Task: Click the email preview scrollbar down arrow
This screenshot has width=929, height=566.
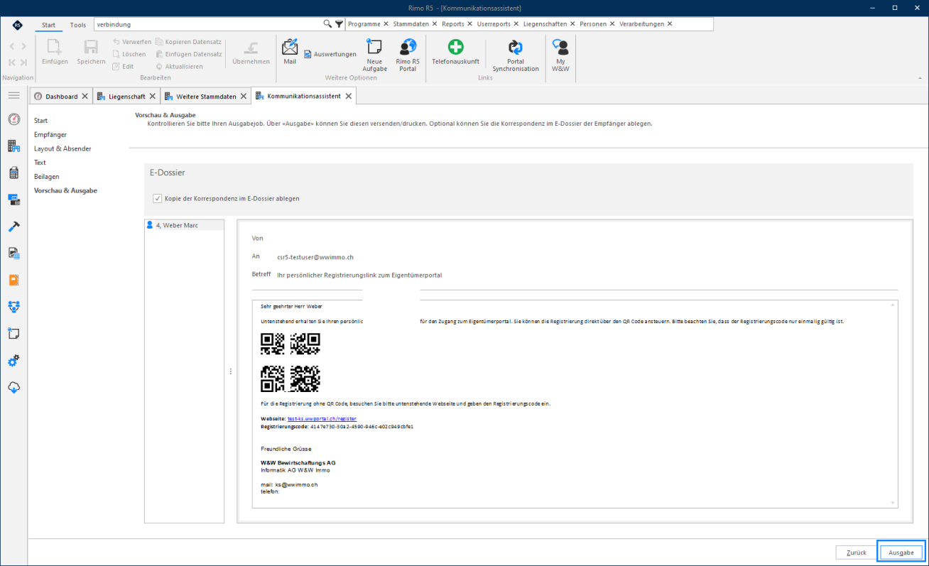Action: tap(892, 503)
